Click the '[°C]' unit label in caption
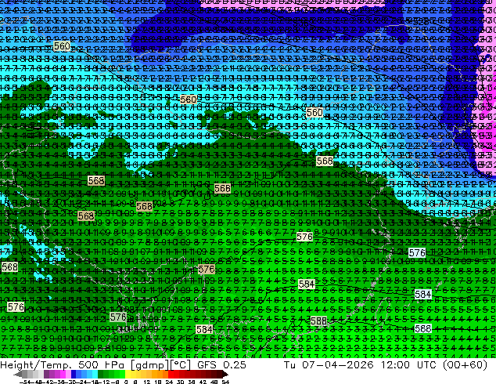496x384 pixels. 181,365
